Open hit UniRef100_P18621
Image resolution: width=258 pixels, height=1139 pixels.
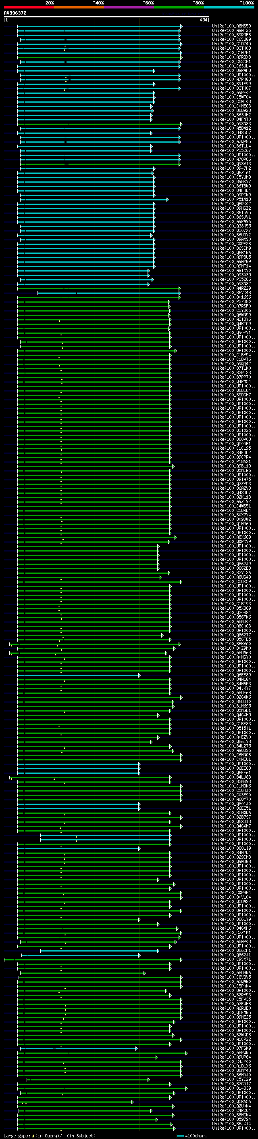coord(231,461)
